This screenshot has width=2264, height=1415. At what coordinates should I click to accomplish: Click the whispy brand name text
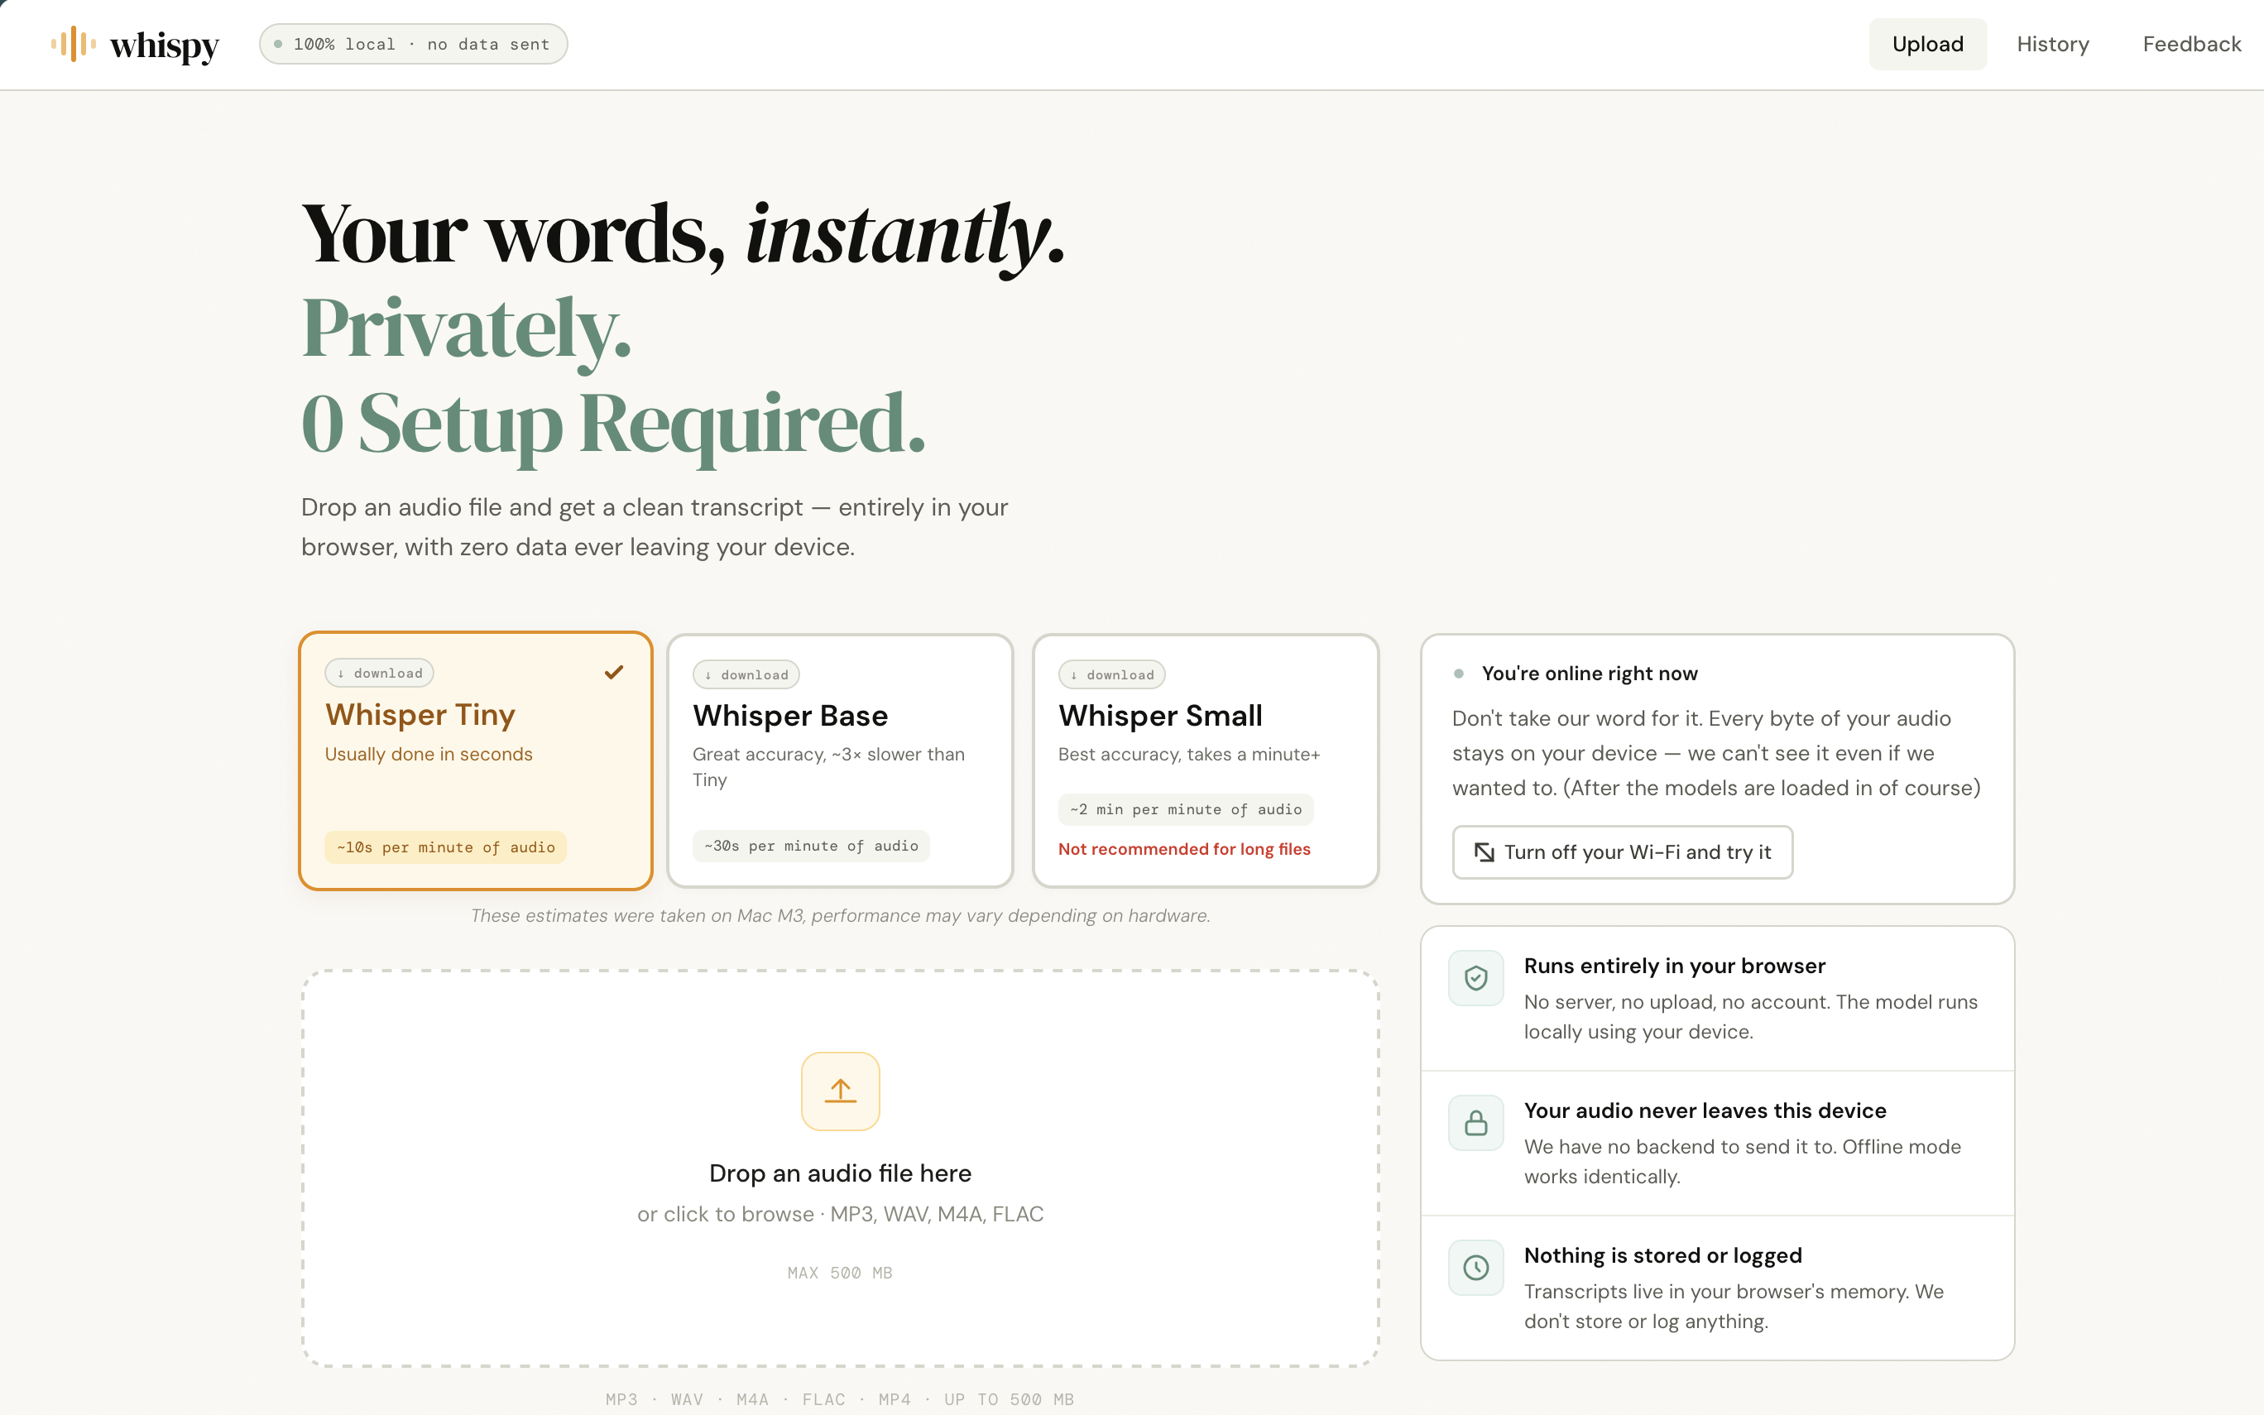click(165, 45)
